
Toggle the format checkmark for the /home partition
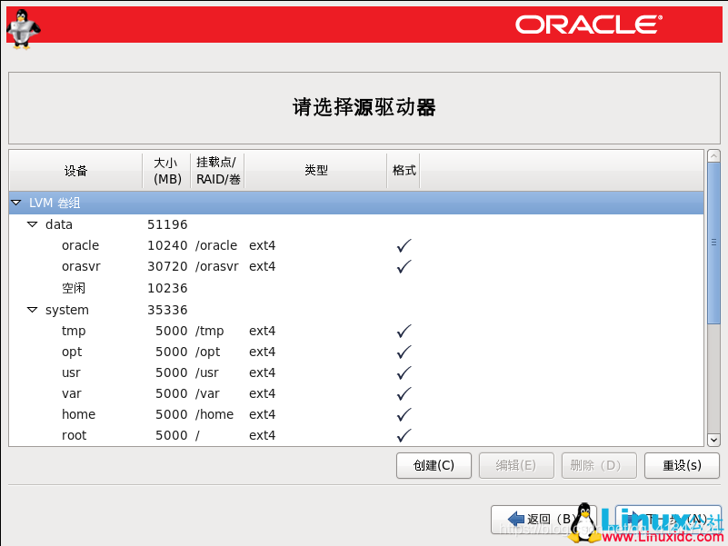click(403, 414)
